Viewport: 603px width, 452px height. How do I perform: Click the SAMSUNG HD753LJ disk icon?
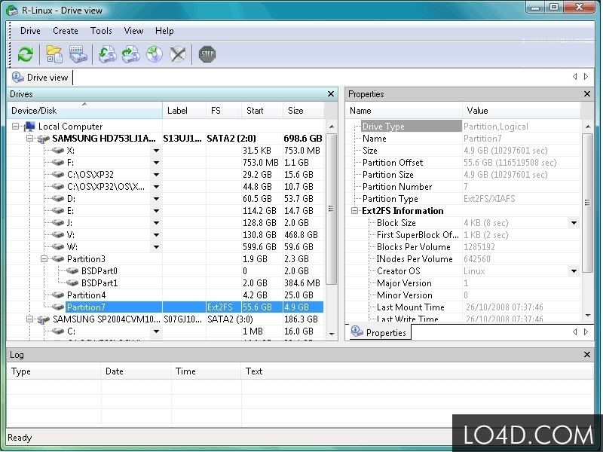tap(44, 139)
